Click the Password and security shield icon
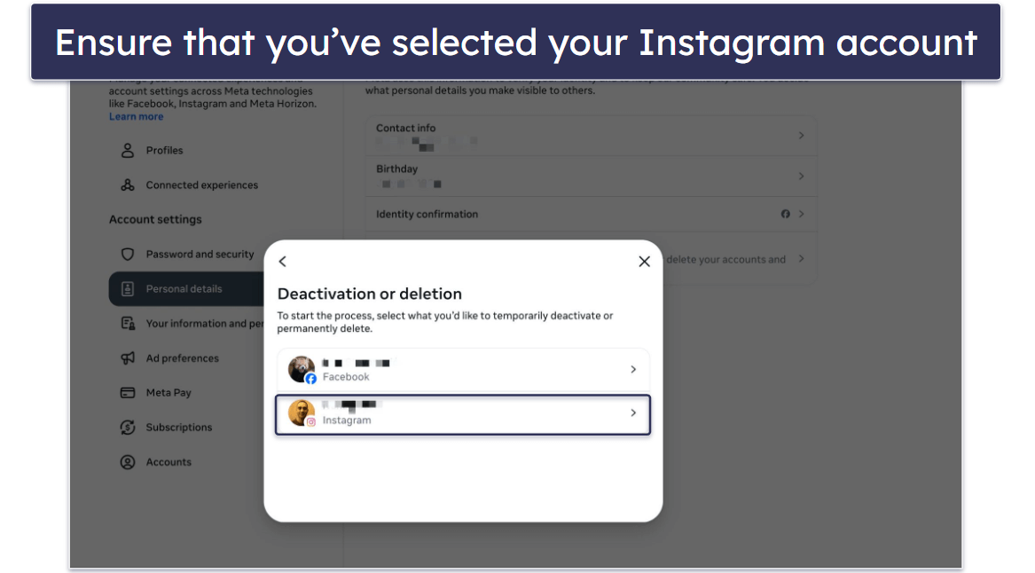This screenshot has height=573, width=1035. tap(128, 255)
